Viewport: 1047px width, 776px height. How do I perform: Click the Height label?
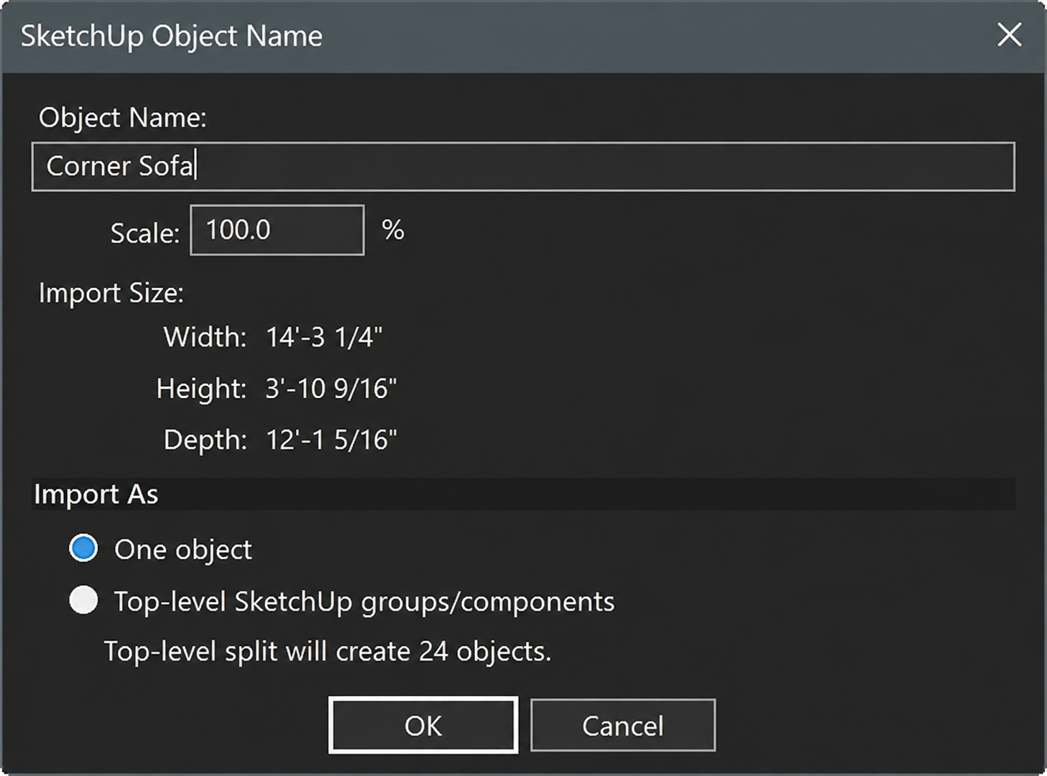pos(202,389)
